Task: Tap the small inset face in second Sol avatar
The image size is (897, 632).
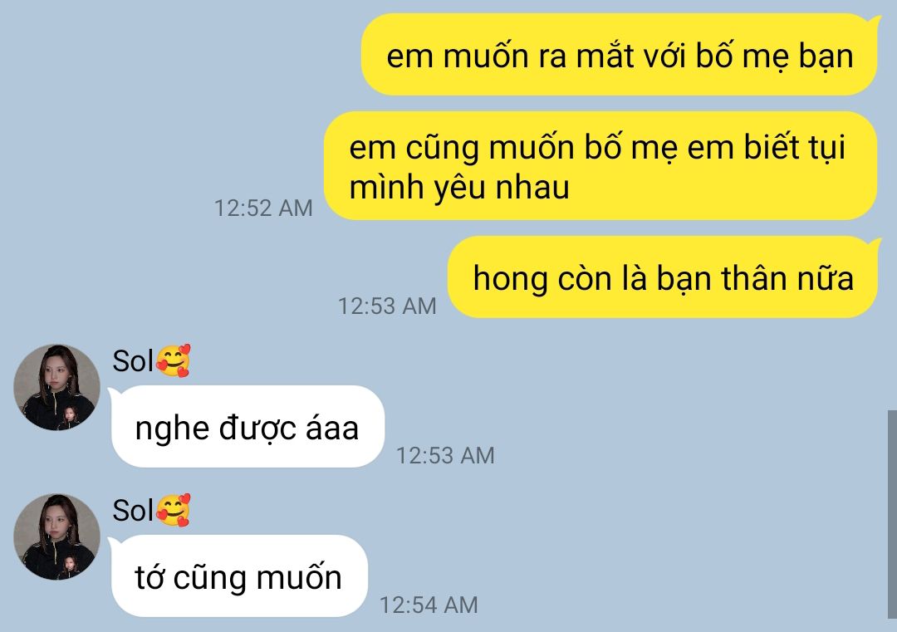Action: tap(71, 565)
